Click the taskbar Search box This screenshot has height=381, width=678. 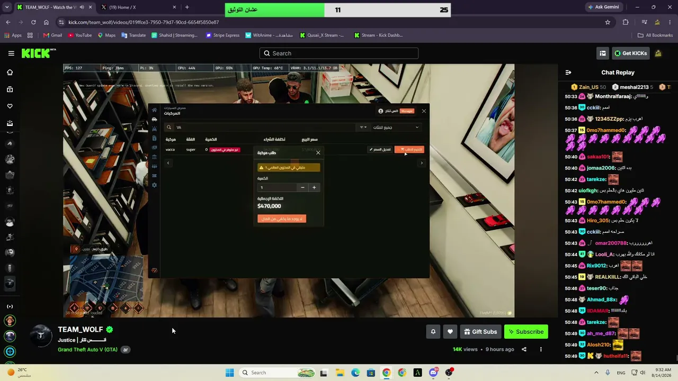[278, 373]
